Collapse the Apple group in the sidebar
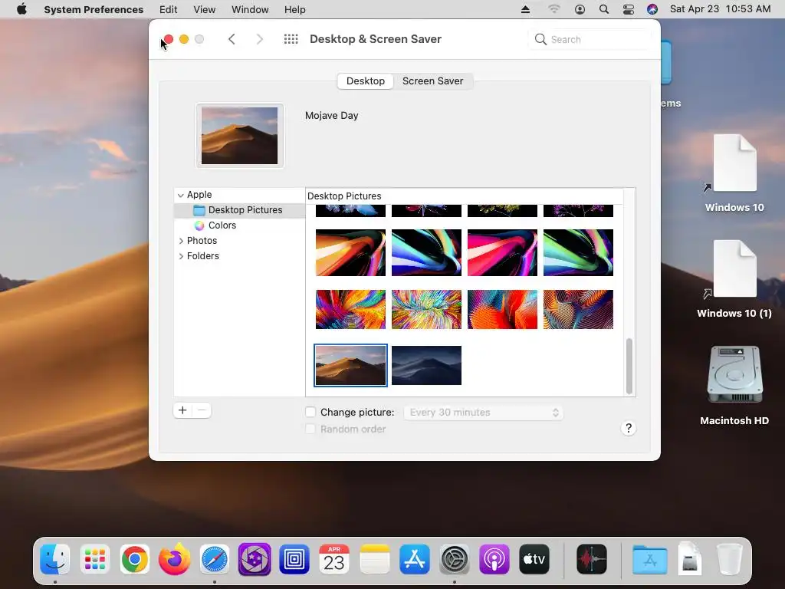 181,195
